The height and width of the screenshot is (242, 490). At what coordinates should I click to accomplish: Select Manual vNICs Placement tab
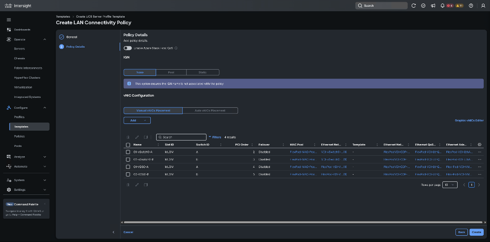pyautogui.click(x=153, y=110)
